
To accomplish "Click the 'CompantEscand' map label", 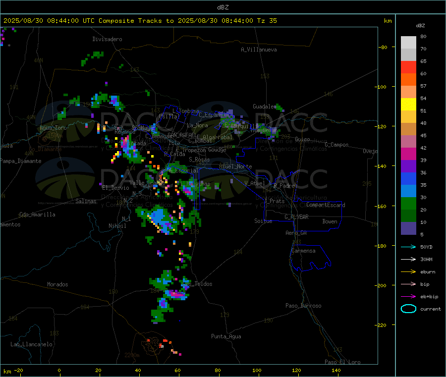I will [326, 205].
